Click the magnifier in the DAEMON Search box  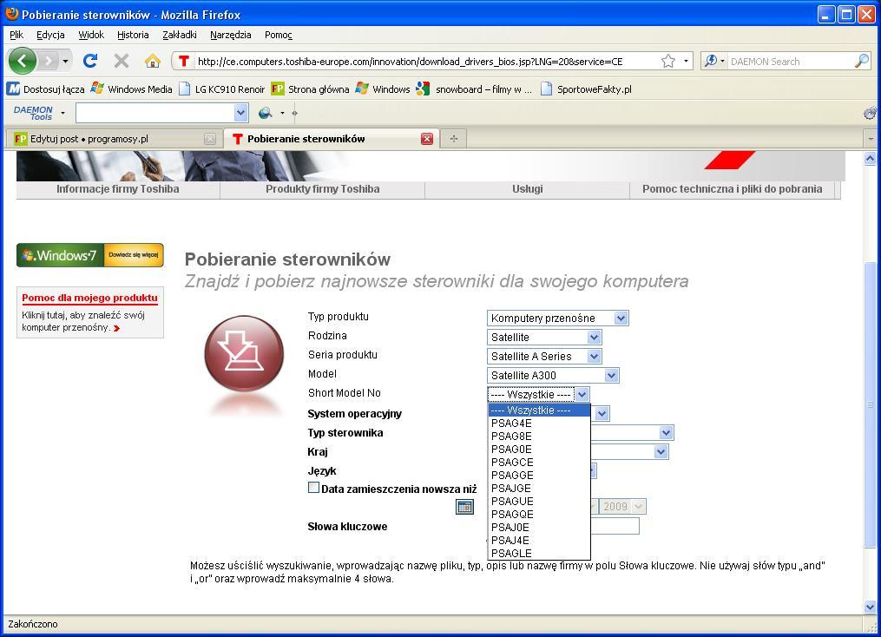pos(861,62)
